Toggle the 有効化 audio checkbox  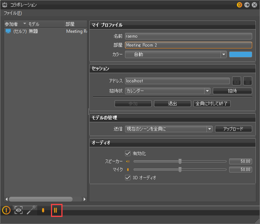[x=128, y=153]
